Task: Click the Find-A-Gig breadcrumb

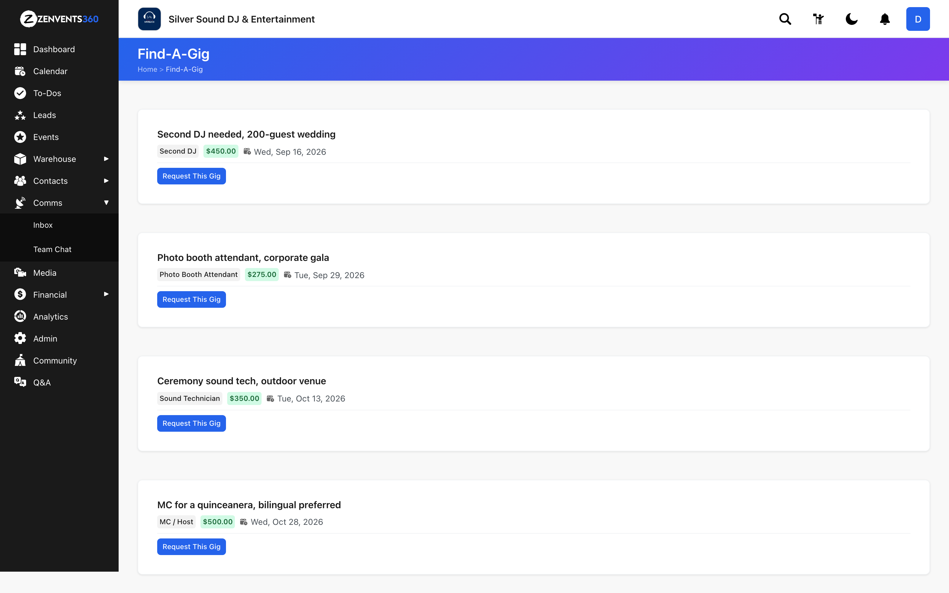Action: [184, 69]
